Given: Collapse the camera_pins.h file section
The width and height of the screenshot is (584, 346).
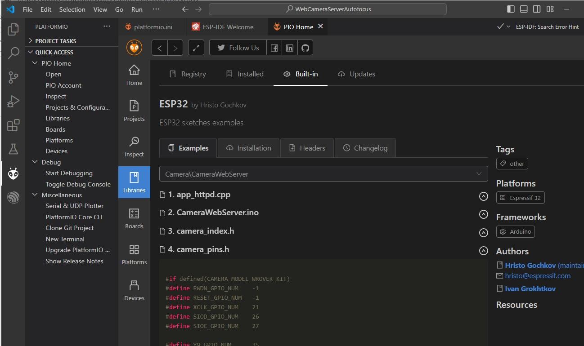Looking at the screenshot, I should coord(484,251).
